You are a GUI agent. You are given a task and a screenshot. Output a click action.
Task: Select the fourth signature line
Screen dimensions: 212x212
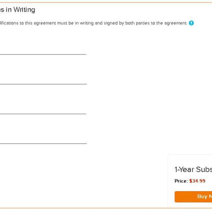click(x=42, y=143)
